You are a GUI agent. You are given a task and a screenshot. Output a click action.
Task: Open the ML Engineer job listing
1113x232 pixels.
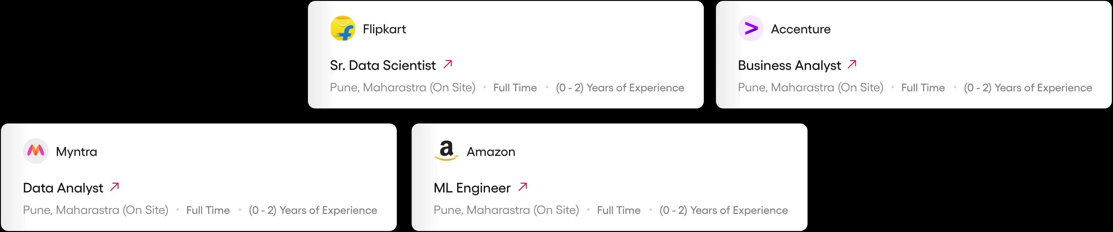472,188
